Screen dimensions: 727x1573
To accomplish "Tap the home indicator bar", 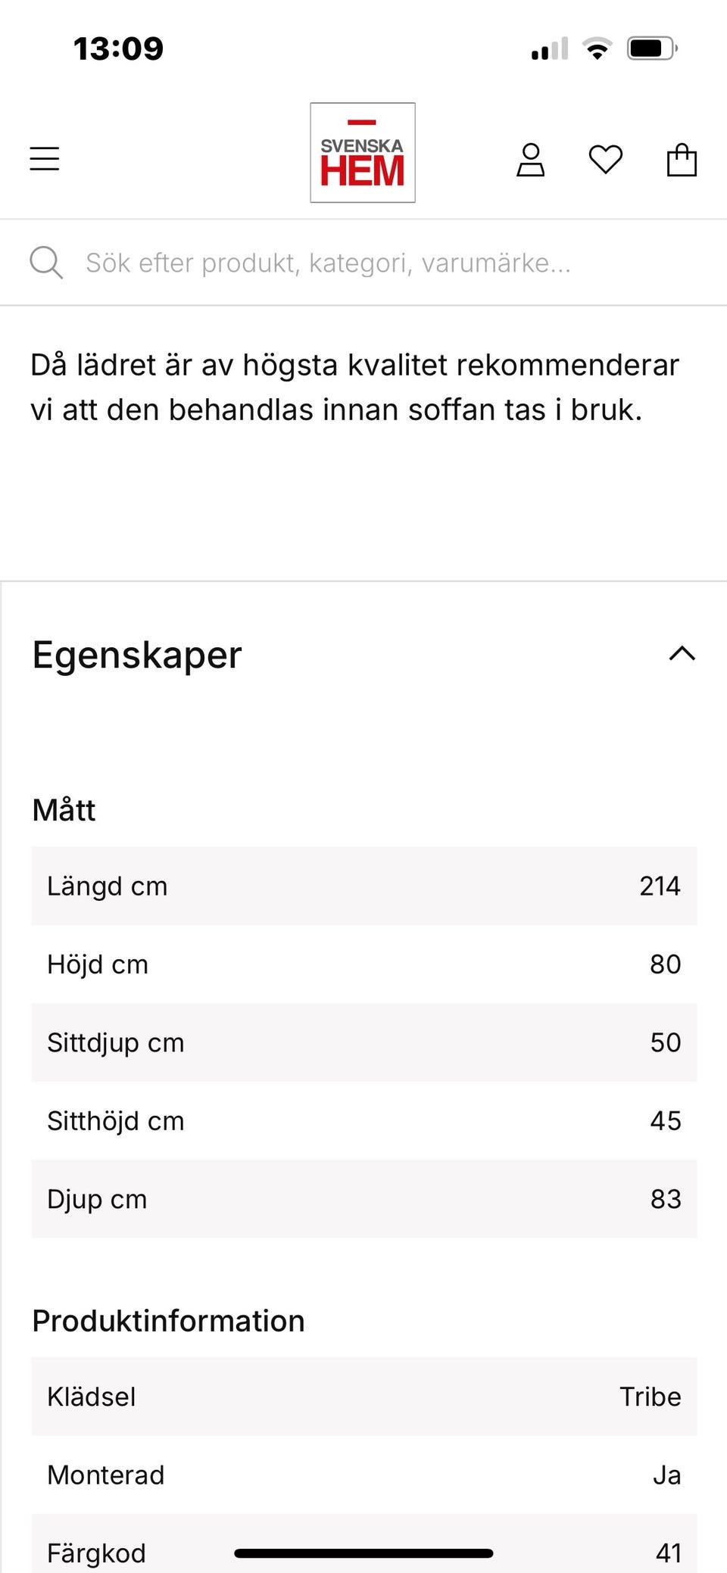I will pyautogui.click(x=363, y=1553).
